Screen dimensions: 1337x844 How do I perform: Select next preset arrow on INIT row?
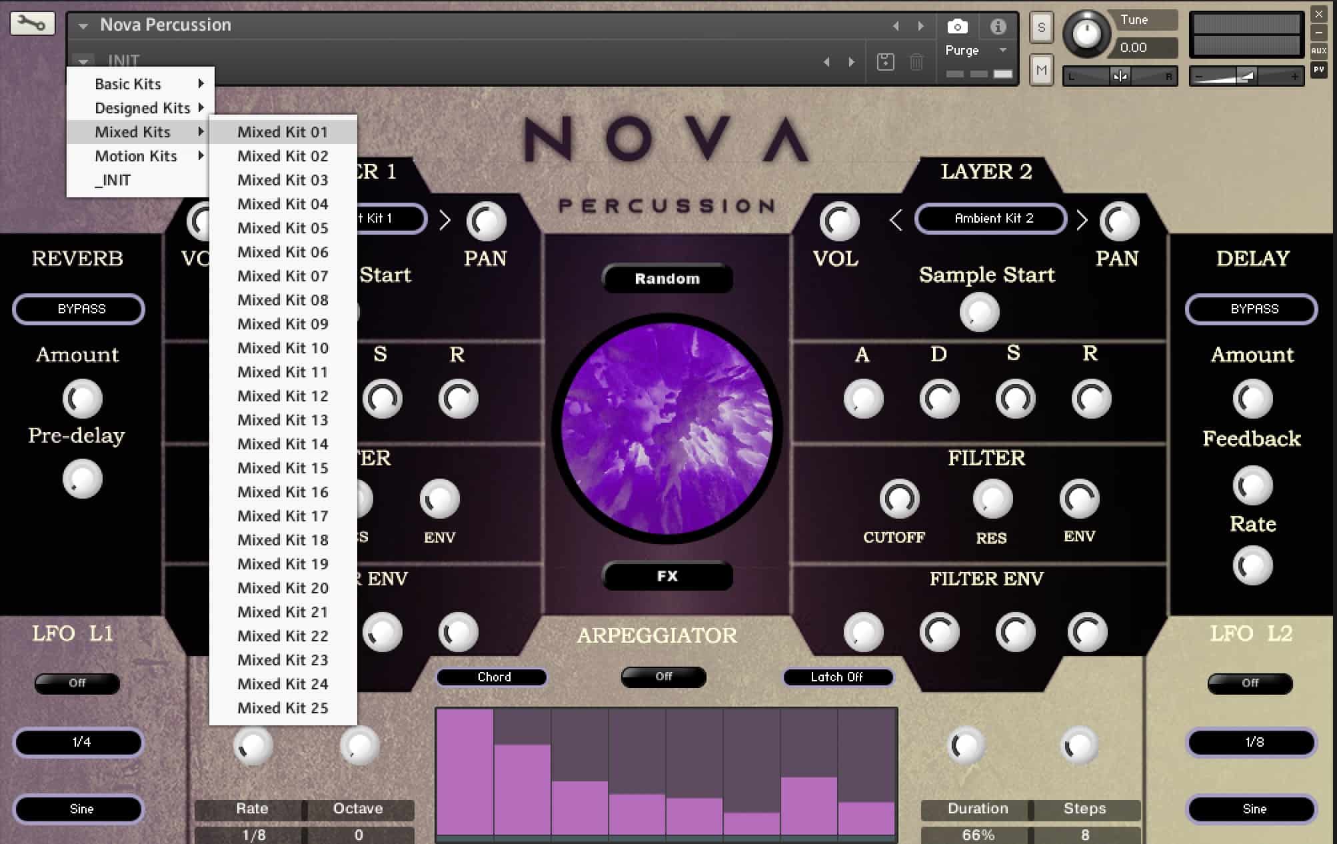point(852,62)
